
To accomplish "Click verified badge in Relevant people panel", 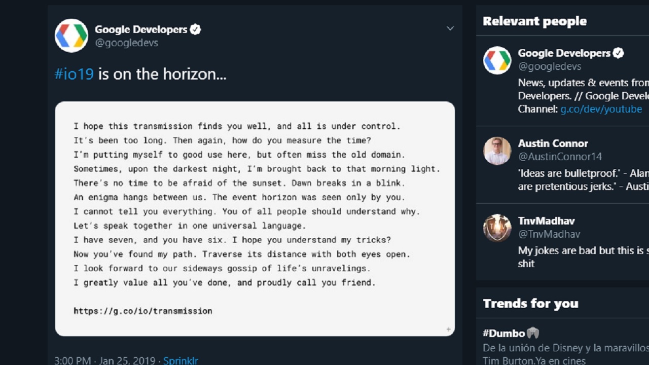I will click(618, 53).
